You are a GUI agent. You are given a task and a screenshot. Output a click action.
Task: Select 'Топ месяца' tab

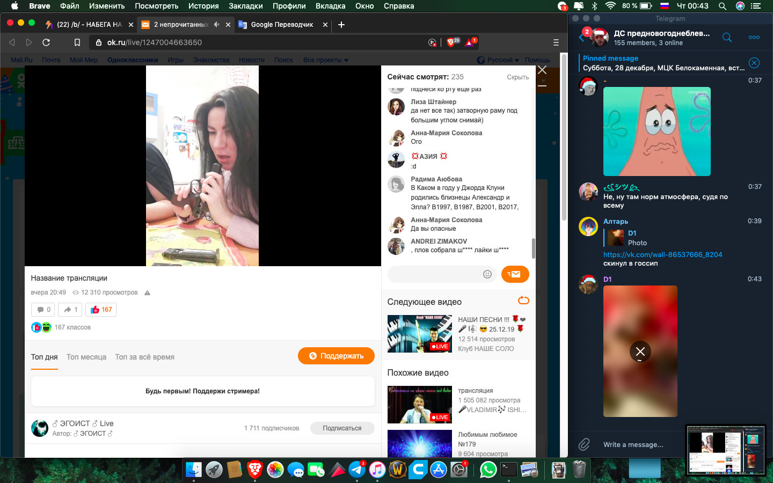click(x=86, y=357)
